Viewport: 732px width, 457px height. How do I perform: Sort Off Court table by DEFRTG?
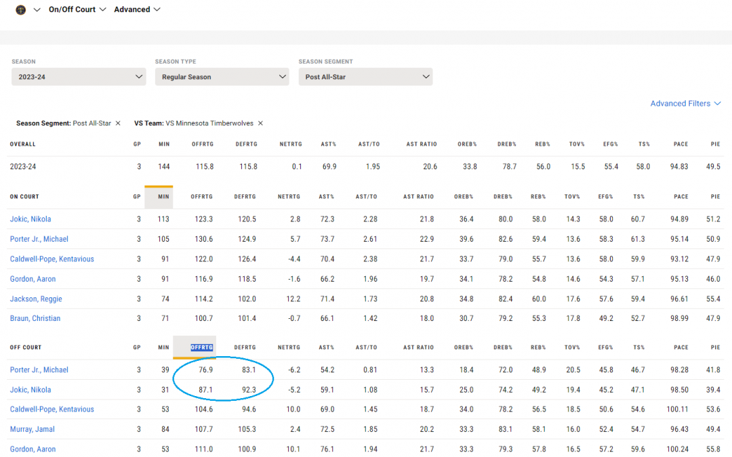pos(245,347)
